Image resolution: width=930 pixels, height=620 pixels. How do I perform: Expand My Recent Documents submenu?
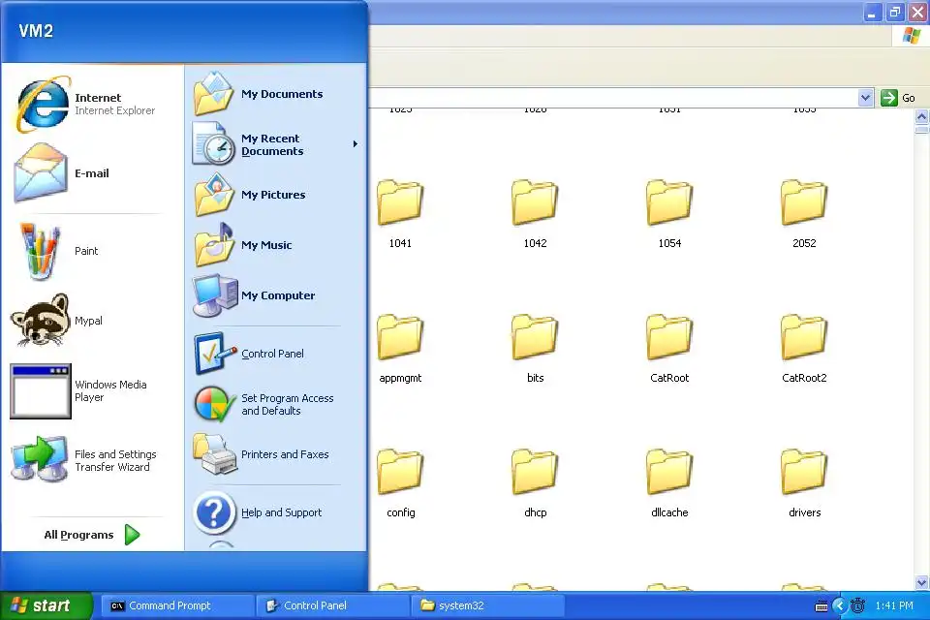[277, 144]
